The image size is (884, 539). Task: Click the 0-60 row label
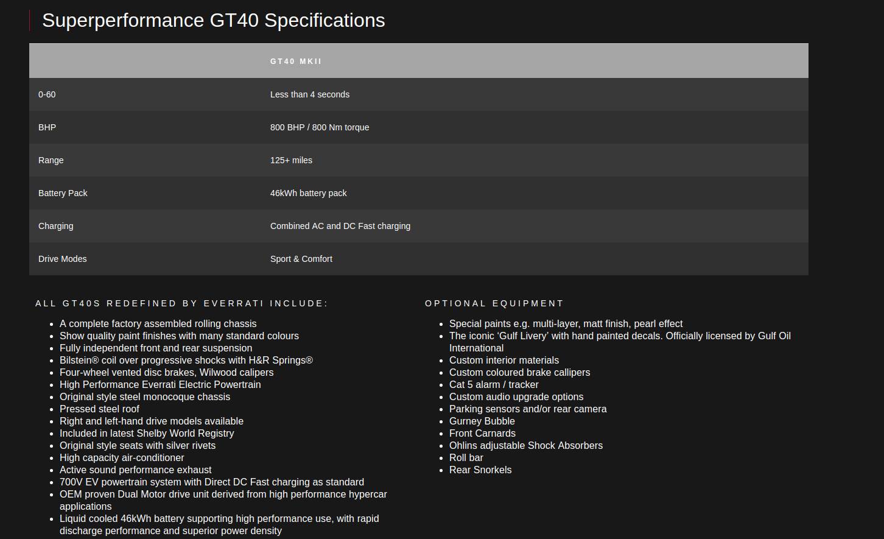click(x=47, y=94)
